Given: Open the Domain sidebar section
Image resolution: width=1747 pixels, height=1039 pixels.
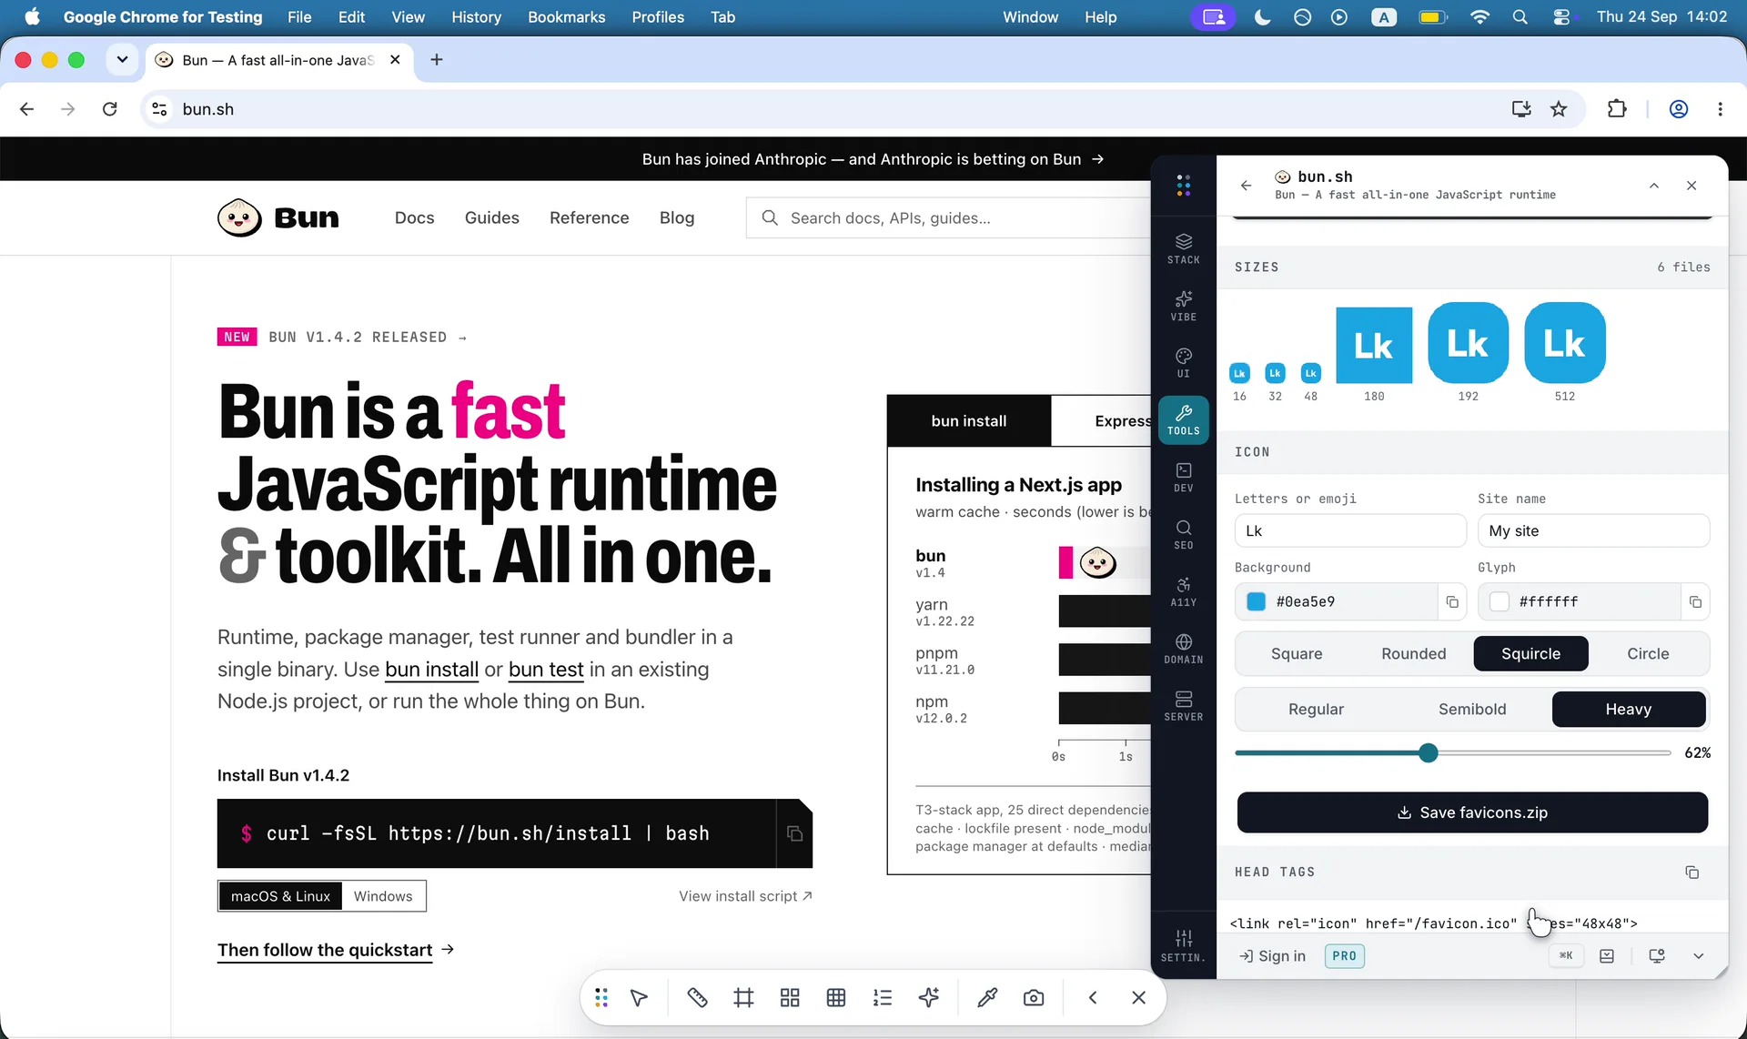Looking at the screenshot, I should click(1183, 649).
